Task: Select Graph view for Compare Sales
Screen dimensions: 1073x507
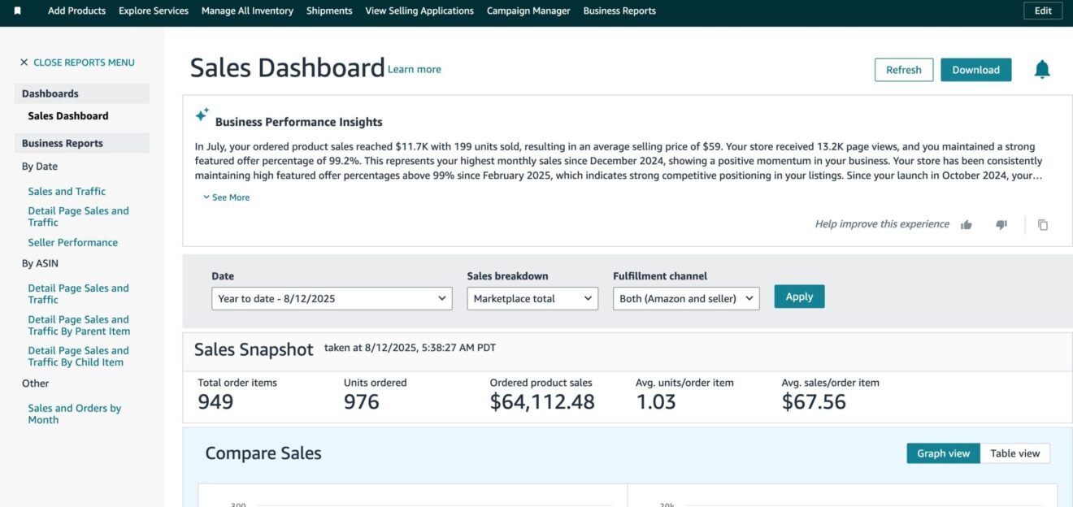Action: (x=943, y=453)
